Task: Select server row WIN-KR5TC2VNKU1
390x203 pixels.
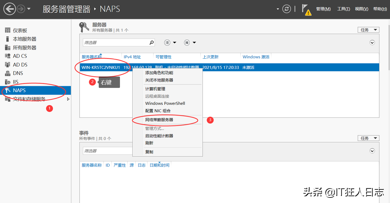Action: tap(229, 67)
